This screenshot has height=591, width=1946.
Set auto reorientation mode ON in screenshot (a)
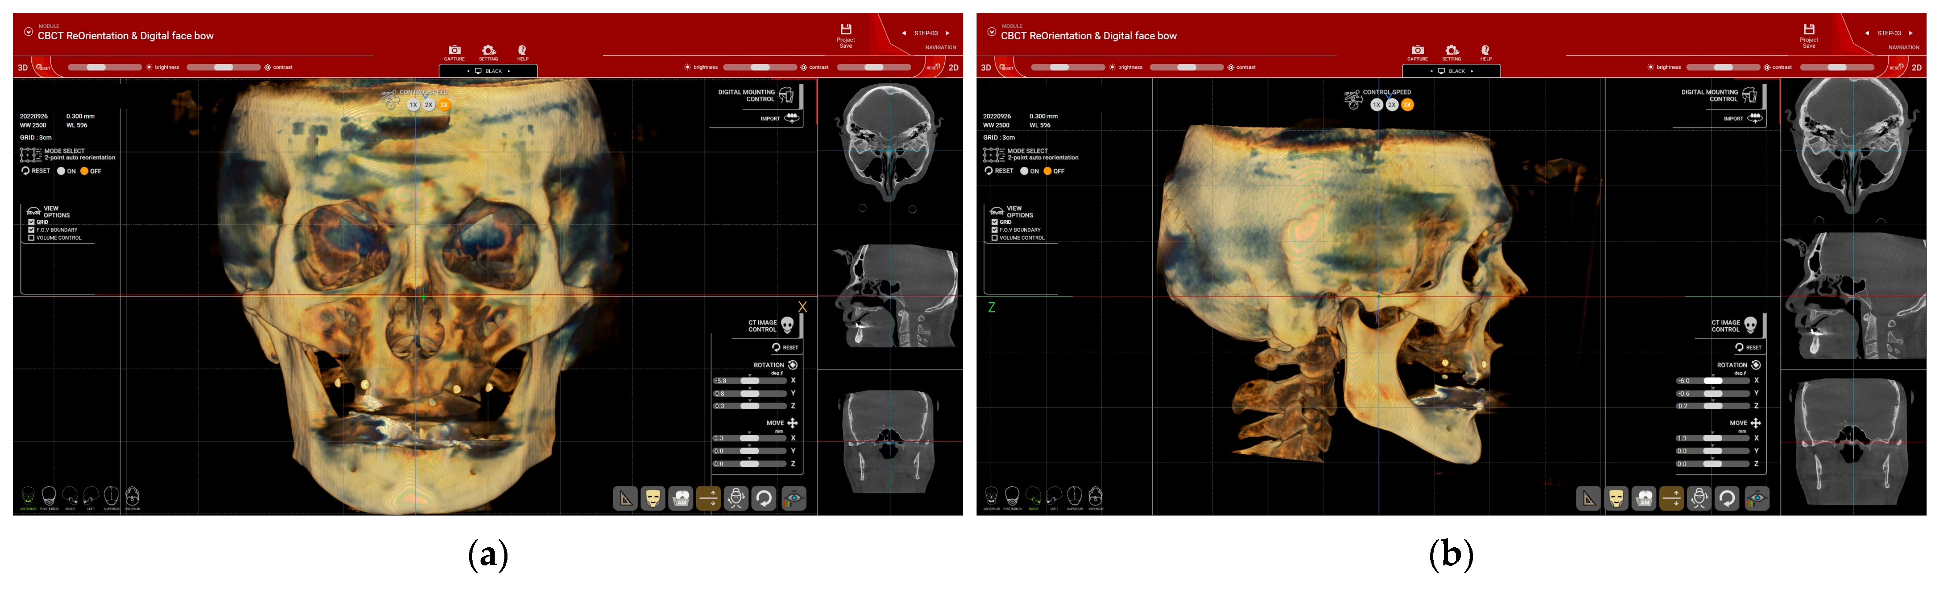pos(61,171)
